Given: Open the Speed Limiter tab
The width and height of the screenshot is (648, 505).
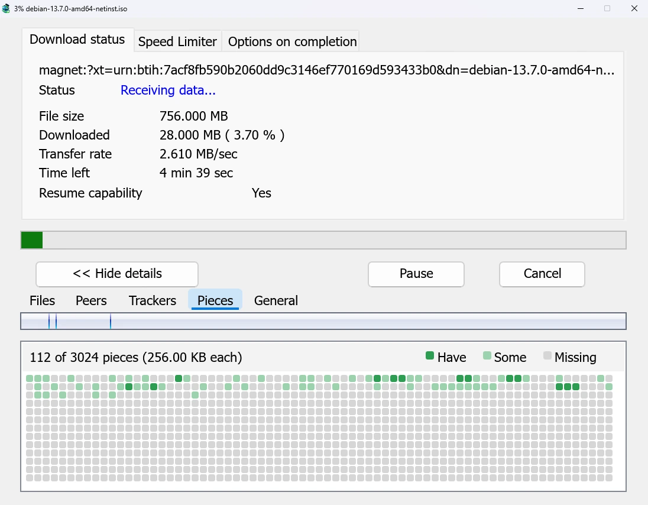Looking at the screenshot, I should (x=178, y=41).
